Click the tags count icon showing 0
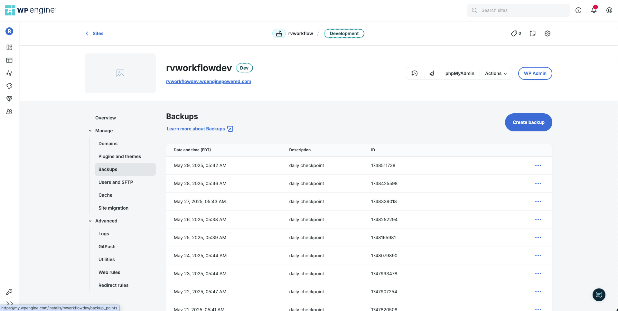 tap(516, 33)
